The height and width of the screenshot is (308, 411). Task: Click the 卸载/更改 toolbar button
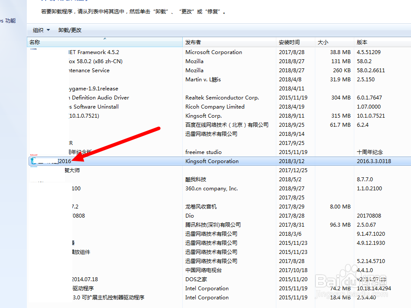[70, 30]
